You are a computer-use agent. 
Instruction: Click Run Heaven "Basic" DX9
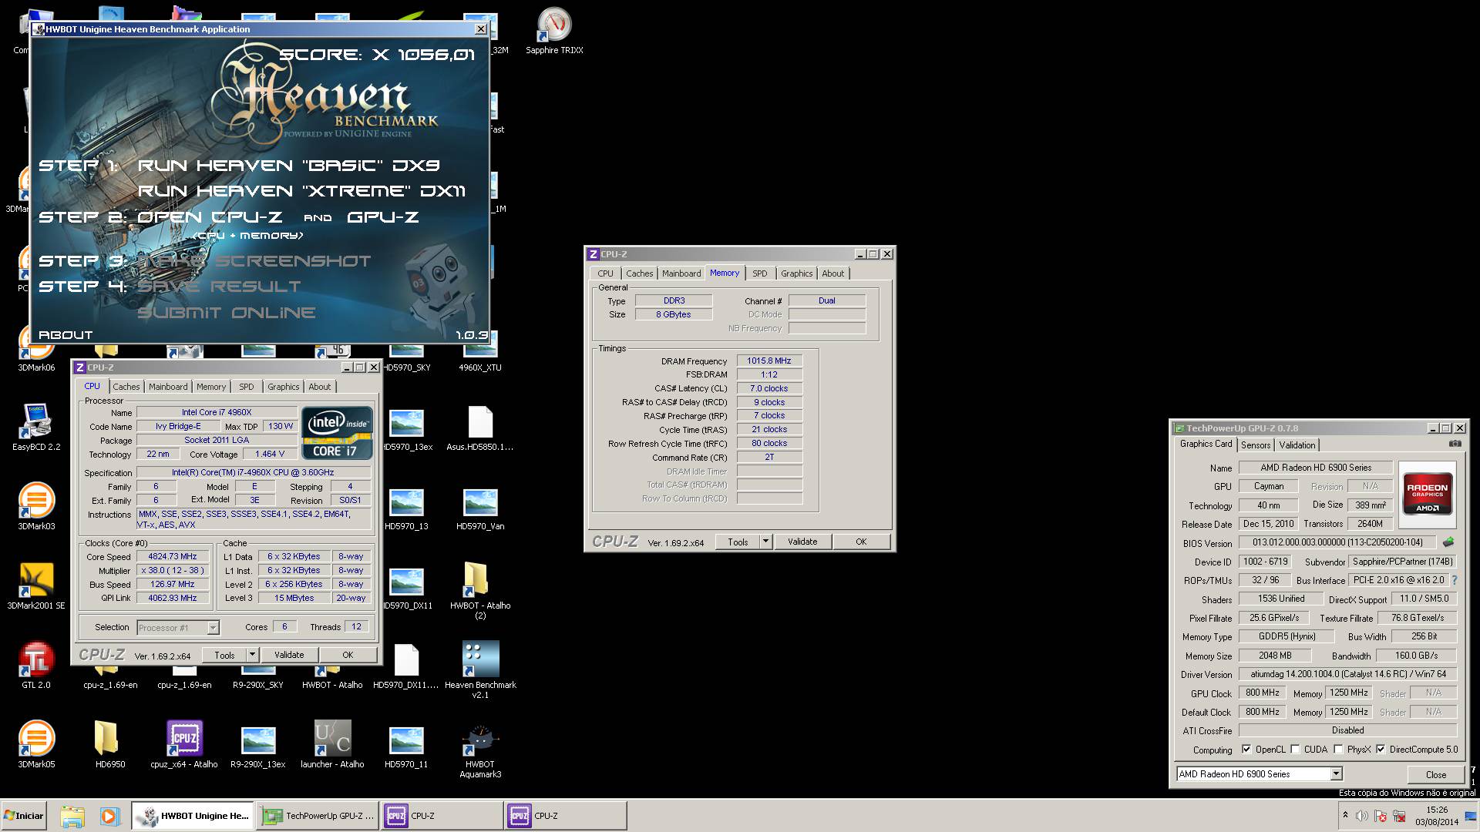(289, 165)
